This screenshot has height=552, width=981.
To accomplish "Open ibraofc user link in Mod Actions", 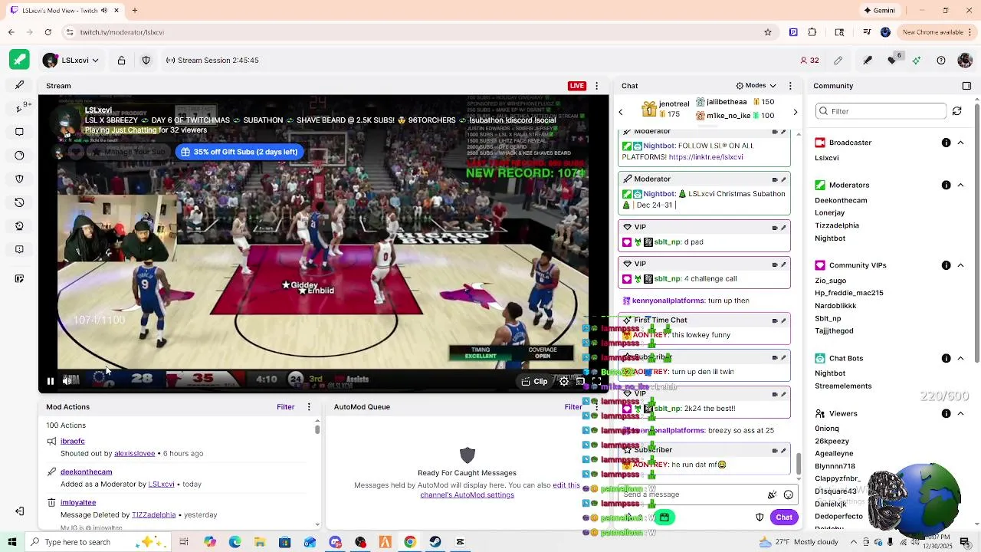I will coord(72,441).
